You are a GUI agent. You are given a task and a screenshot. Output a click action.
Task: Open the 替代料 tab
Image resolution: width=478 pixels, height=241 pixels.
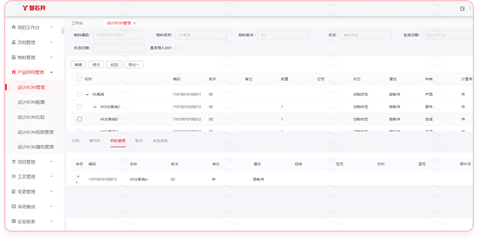click(95, 140)
